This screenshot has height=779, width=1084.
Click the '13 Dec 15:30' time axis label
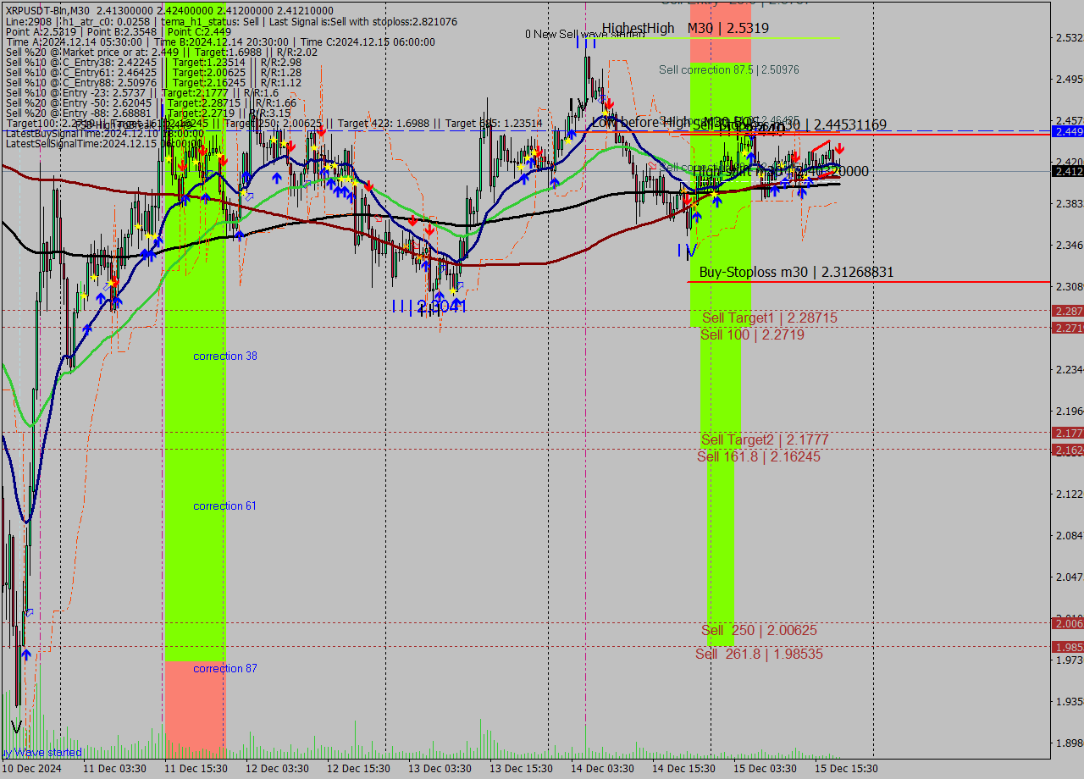521,769
